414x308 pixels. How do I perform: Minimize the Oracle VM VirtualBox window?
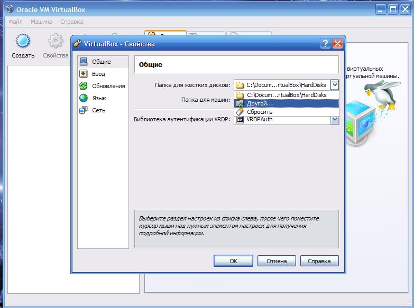point(381,9)
